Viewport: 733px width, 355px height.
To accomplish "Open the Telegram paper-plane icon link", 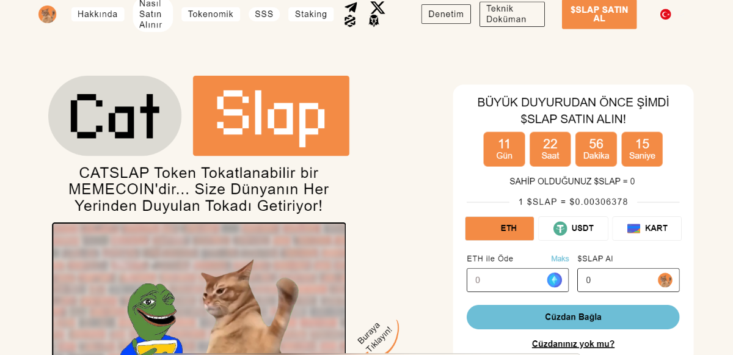I will (x=351, y=8).
